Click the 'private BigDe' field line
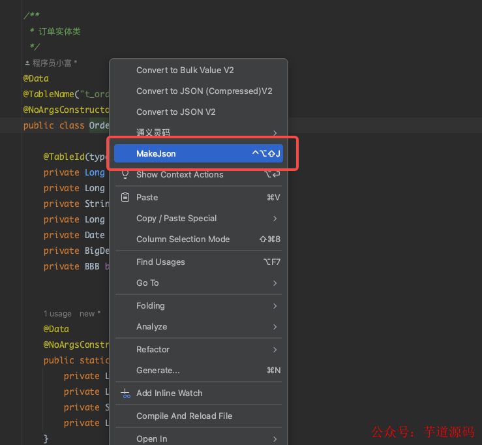This screenshot has height=445, width=482. [76, 251]
